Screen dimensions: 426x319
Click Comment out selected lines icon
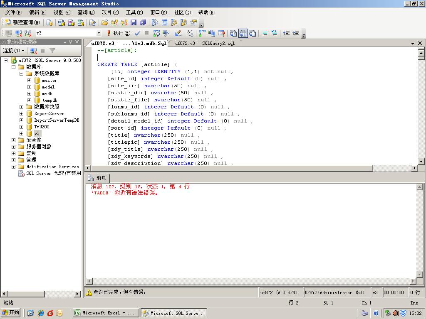click(265, 33)
